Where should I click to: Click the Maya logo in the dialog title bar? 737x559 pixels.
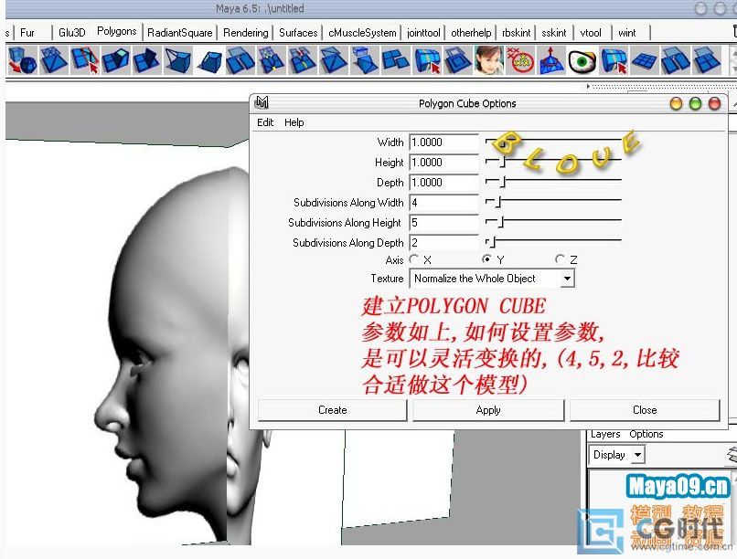point(262,102)
